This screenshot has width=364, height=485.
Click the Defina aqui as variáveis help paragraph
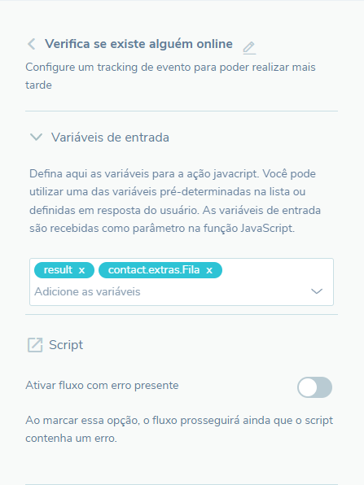[175, 201]
